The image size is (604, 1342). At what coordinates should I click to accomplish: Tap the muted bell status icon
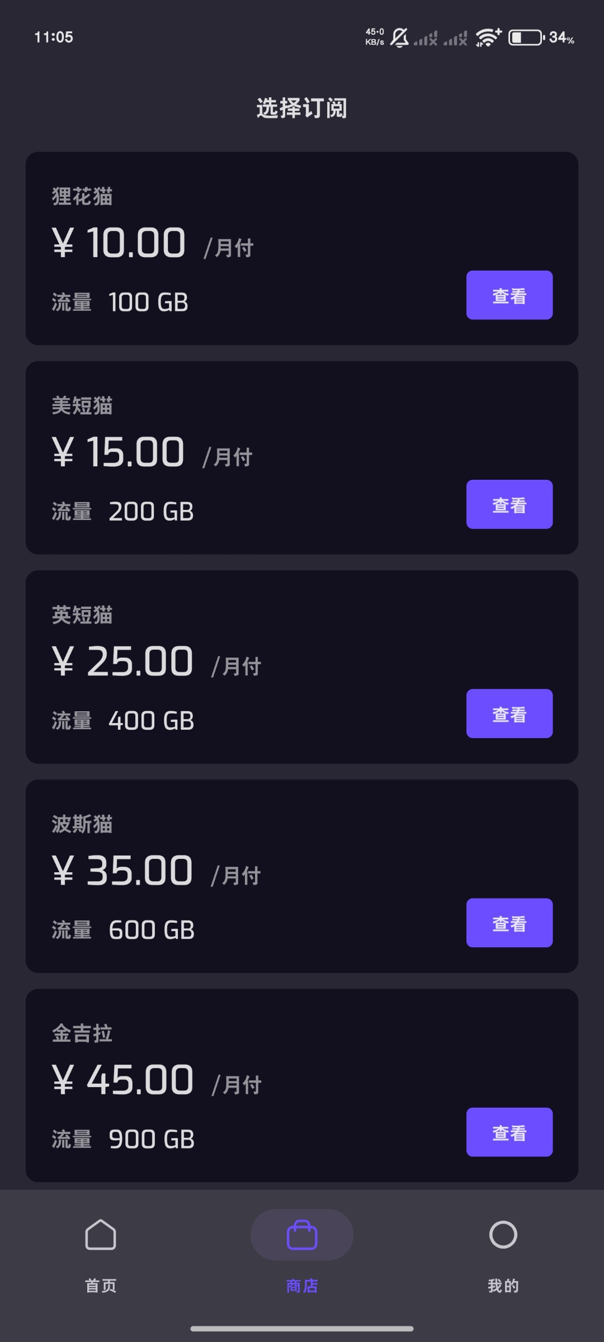[399, 37]
